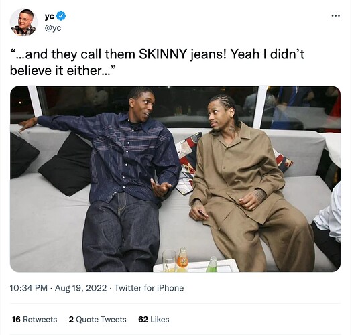Viewport: 352px width, 335px height.
Task: Click the blue verified badge icon
Action: click(61, 16)
